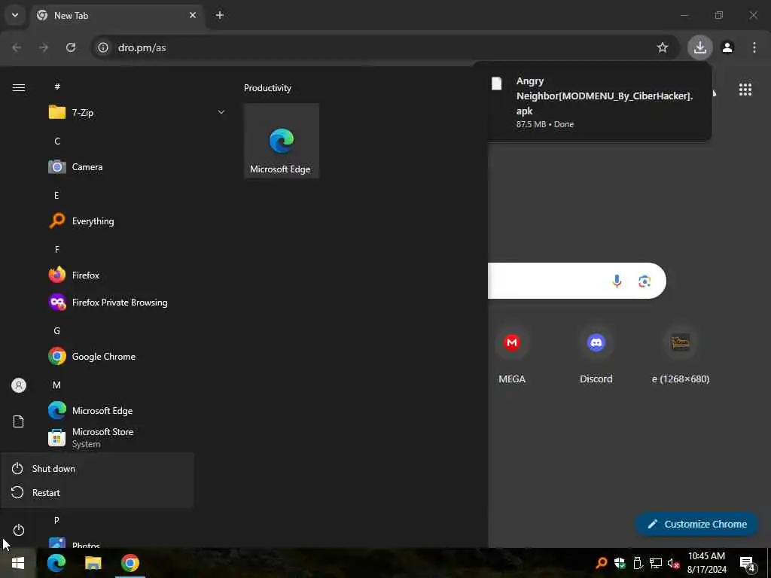Viewport: 771px width, 578px height.
Task: Open a new tab with plus button
Action: pos(220,15)
